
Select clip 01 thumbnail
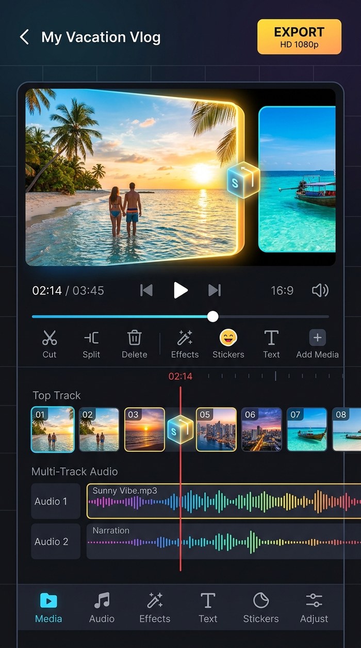click(53, 429)
